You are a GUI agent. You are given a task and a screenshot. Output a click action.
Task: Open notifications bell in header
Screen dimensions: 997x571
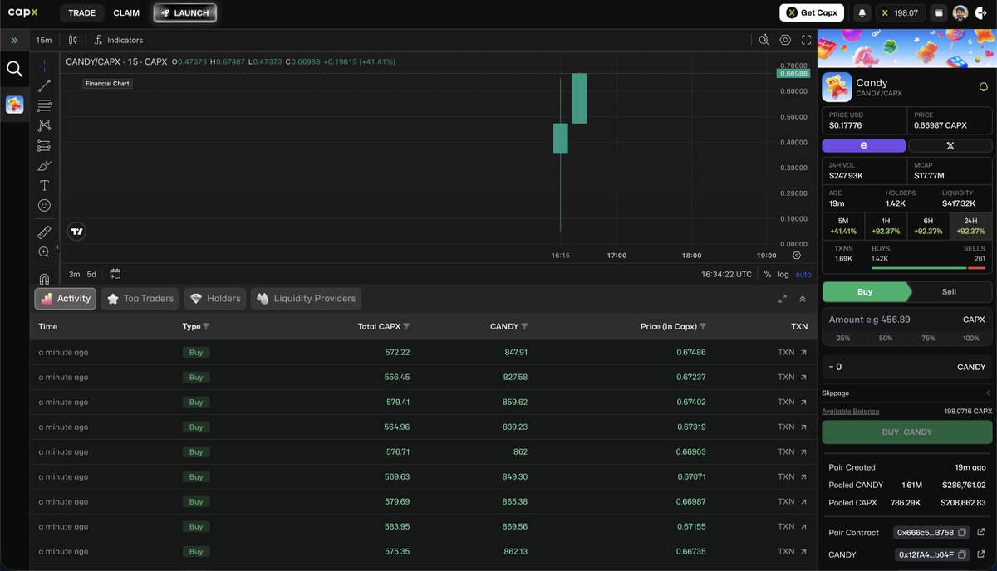(862, 13)
